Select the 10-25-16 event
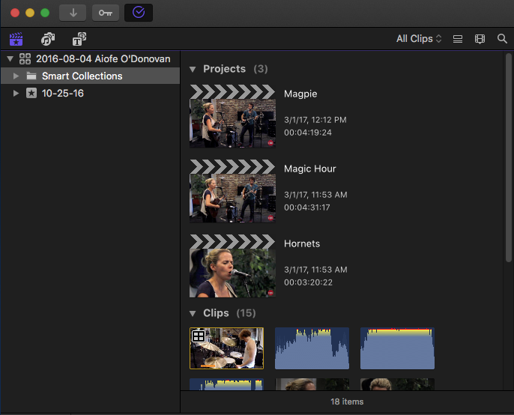Viewport: 514px width, 415px height. pos(62,94)
